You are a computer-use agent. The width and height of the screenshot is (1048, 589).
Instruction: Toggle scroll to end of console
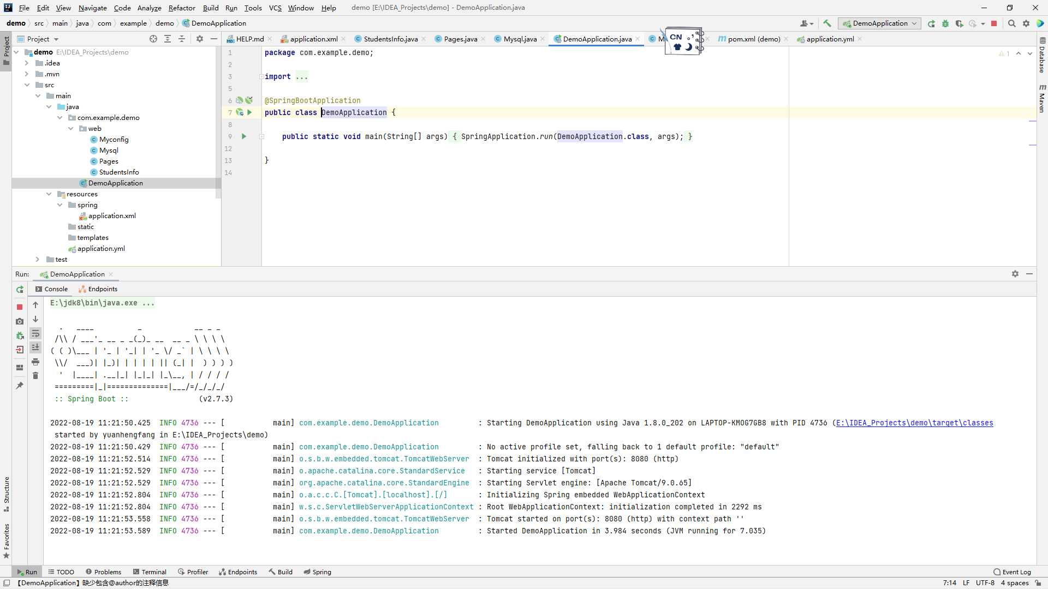coord(35,347)
